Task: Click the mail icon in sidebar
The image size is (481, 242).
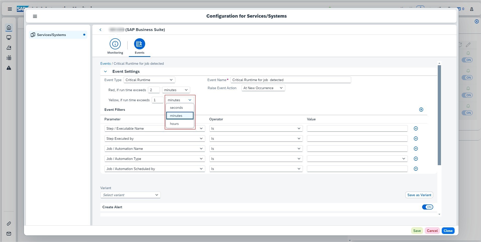Action: click(9, 234)
